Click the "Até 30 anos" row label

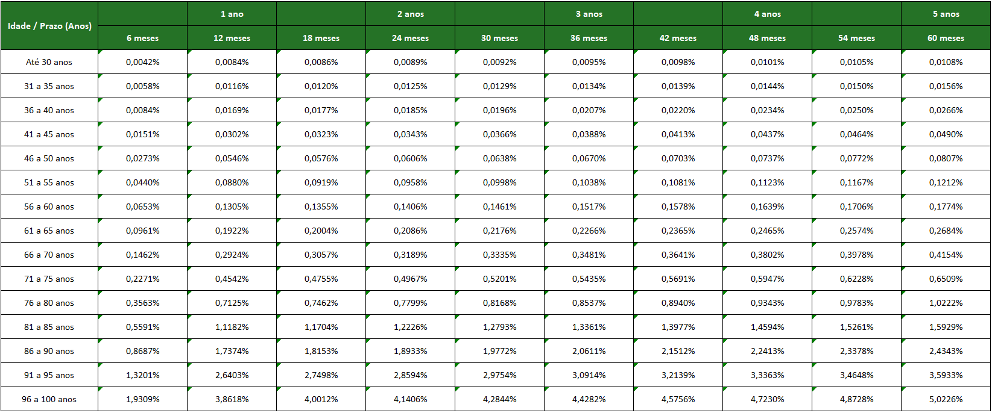[49, 62]
